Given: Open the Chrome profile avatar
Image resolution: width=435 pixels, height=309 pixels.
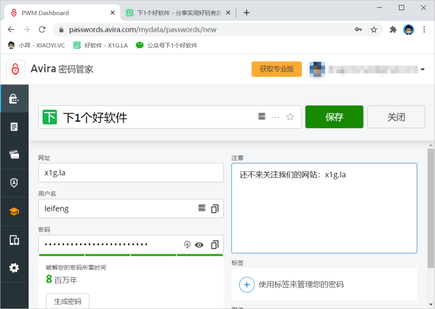Looking at the screenshot, I should (x=409, y=29).
